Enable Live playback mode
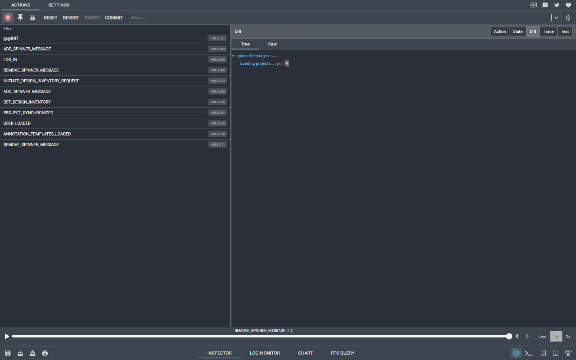The image size is (576, 360). [x=542, y=337]
